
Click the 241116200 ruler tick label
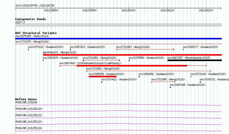[x=206, y=10]
